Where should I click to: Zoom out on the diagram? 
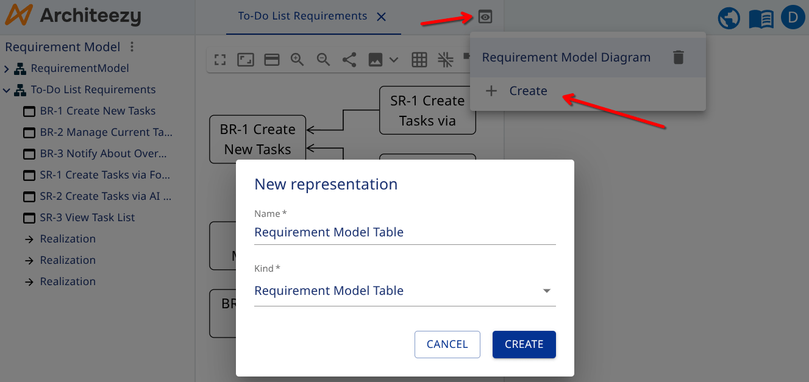(x=323, y=59)
